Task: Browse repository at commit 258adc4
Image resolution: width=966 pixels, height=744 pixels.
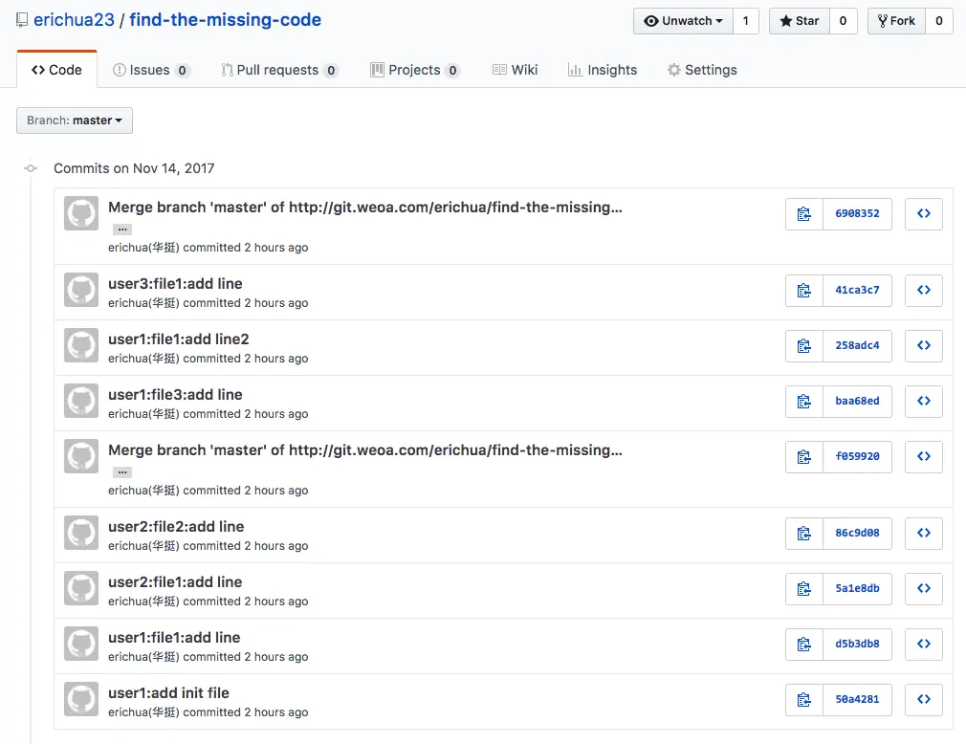Action: pyautogui.click(x=924, y=345)
